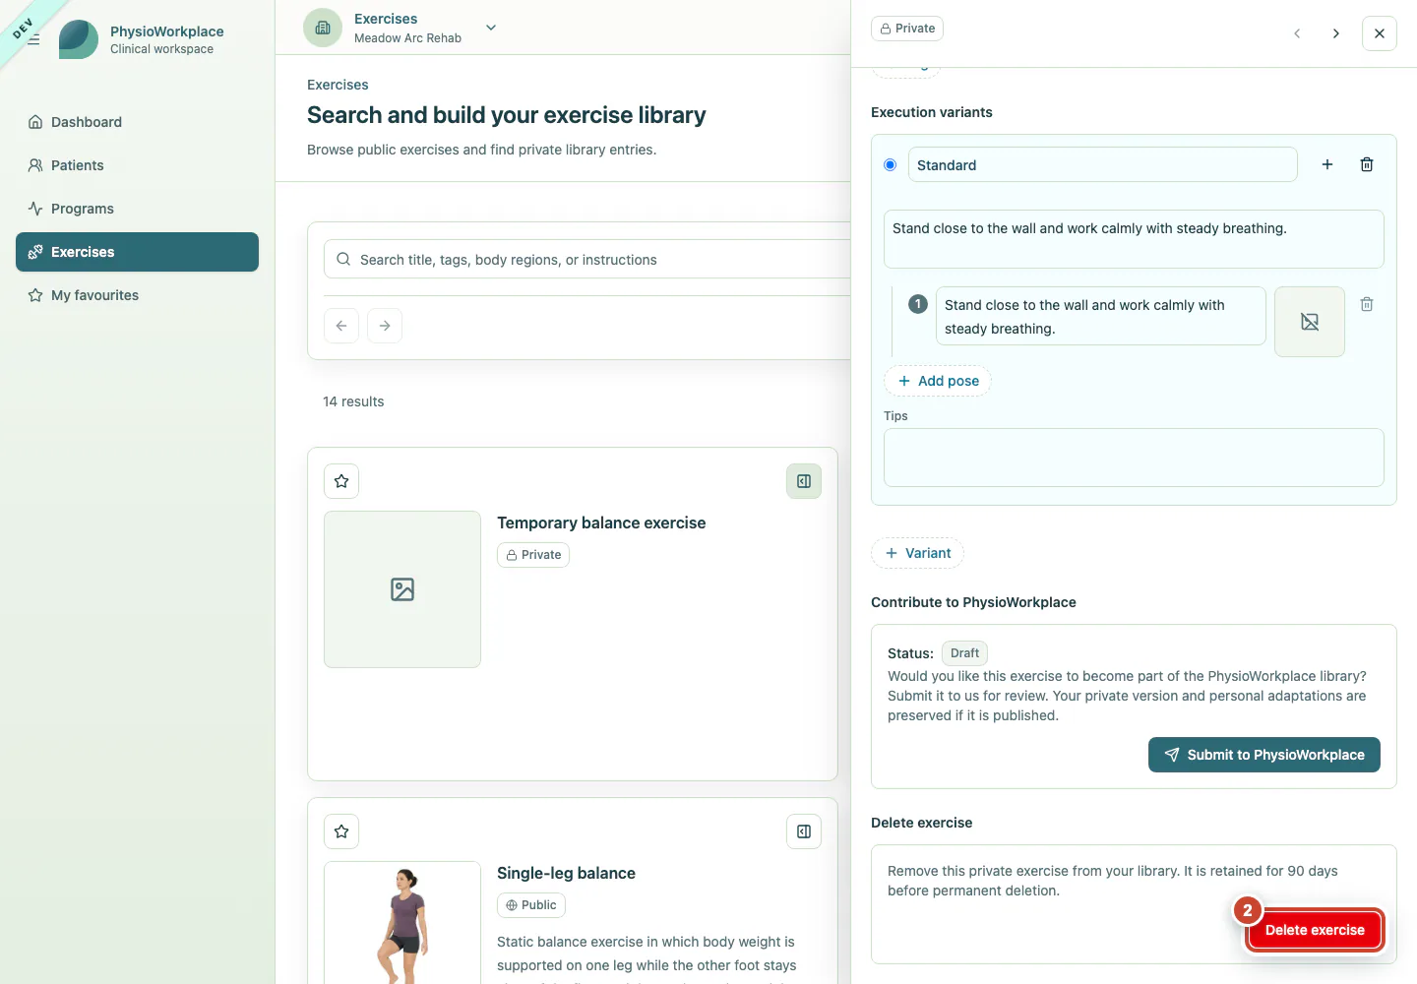Screen dimensions: 1417x984
Task: Close the exercise detail panel
Action: pyautogui.click(x=1380, y=33)
